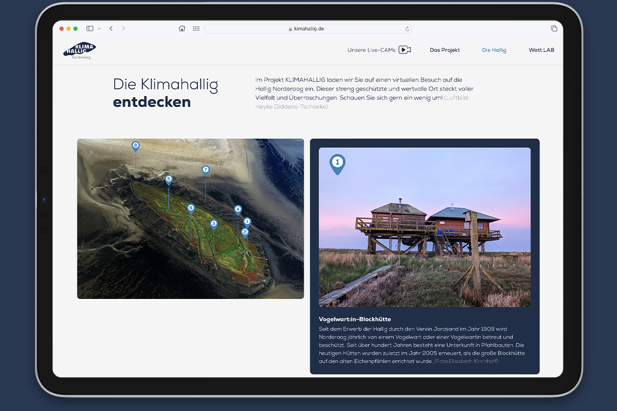The width and height of the screenshot is (617, 411).
Task: Click the Safari home button
Action: click(x=182, y=29)
